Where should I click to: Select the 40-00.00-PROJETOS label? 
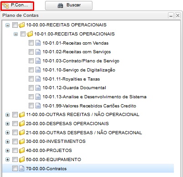tap(49, 151)
